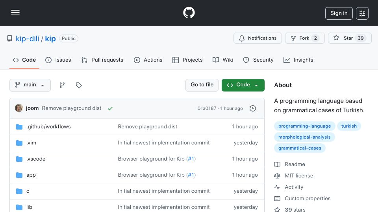
Task: Click the Go to file button
Action: (202, 85)
